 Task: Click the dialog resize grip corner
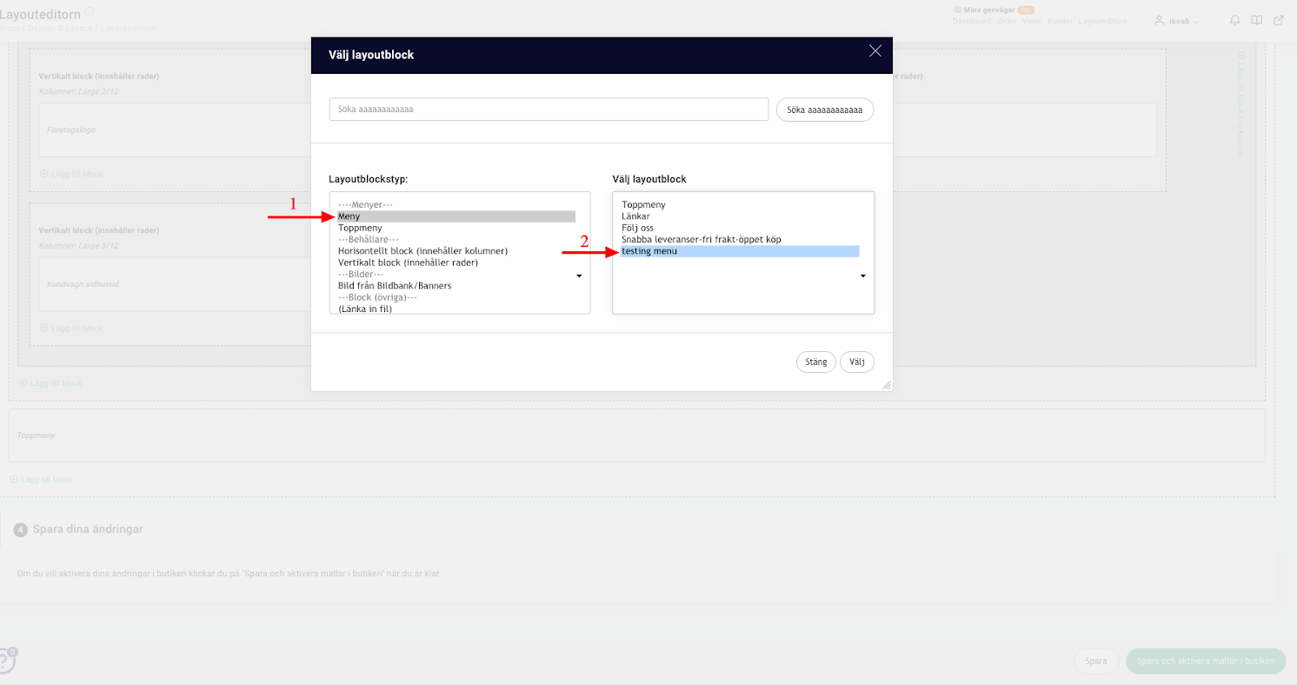tap(887, 384)
